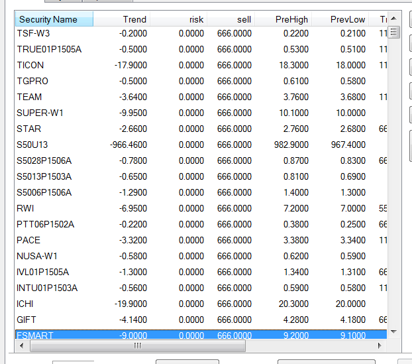Select the PTT06P1502A row

(x=201, y=224)
